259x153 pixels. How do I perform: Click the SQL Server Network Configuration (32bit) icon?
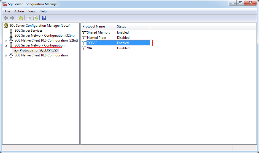[11, 35]
